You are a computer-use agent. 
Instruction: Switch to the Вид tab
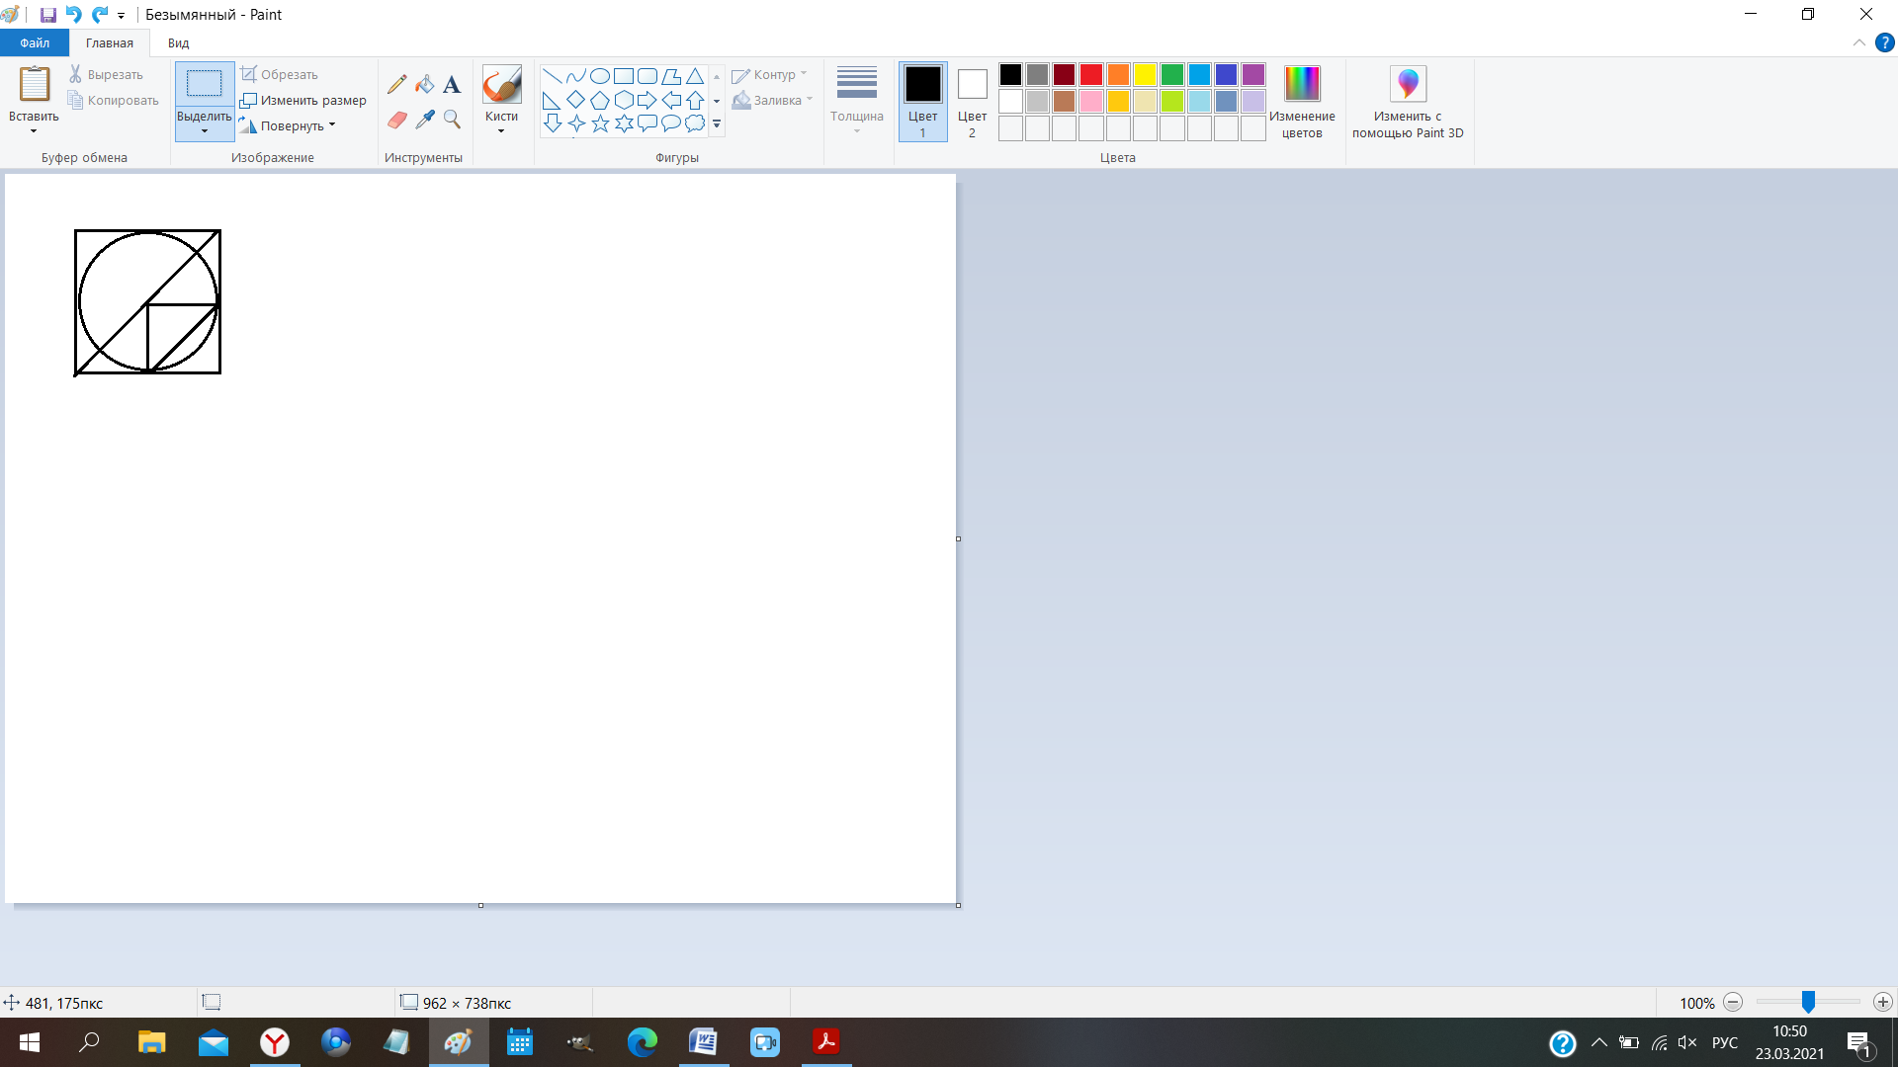(178, 42)
